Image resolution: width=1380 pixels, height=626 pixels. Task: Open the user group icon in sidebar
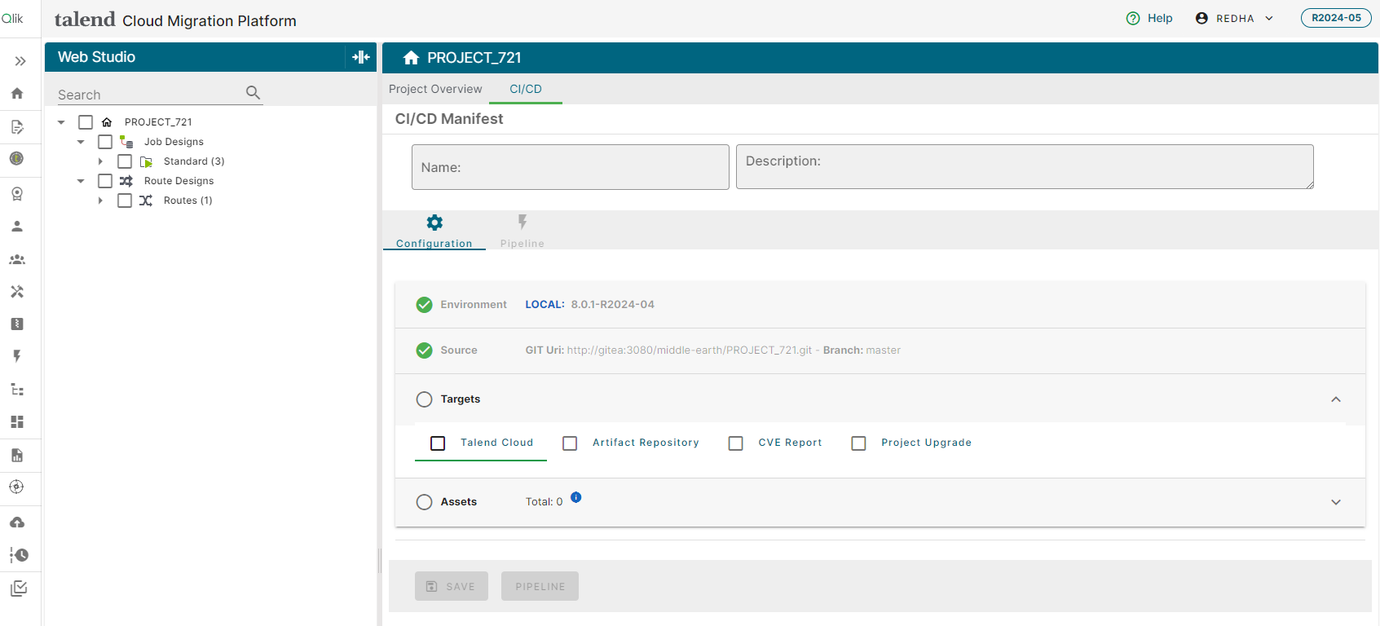point(17,260)
